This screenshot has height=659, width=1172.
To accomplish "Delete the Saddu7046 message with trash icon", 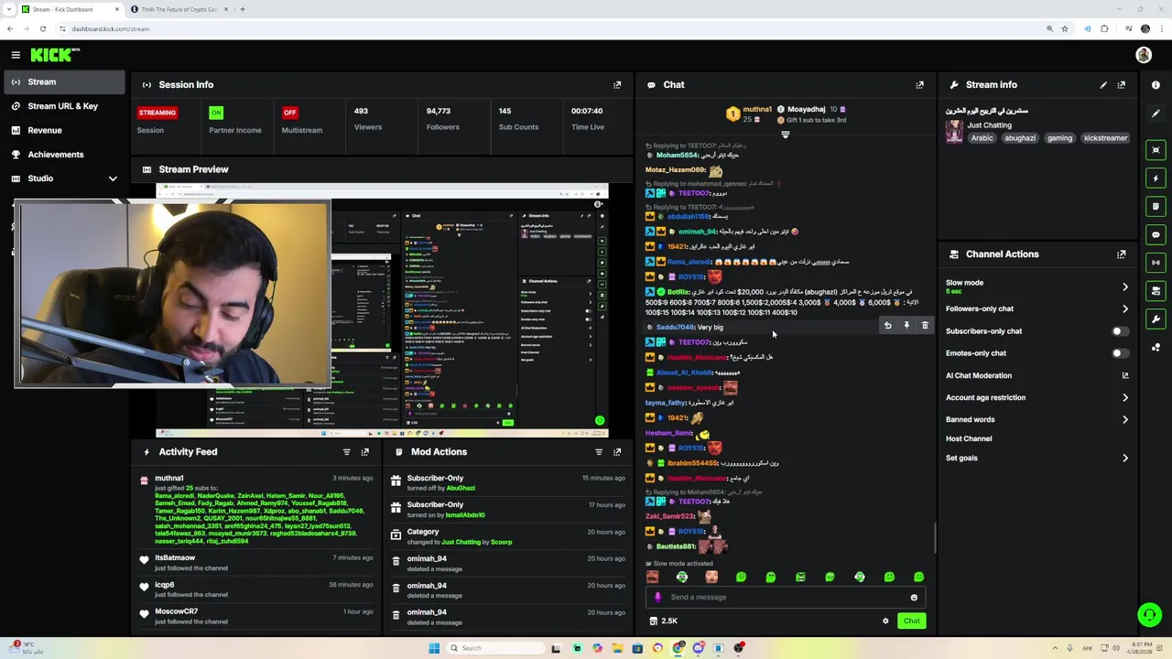I will coord(925,326).
